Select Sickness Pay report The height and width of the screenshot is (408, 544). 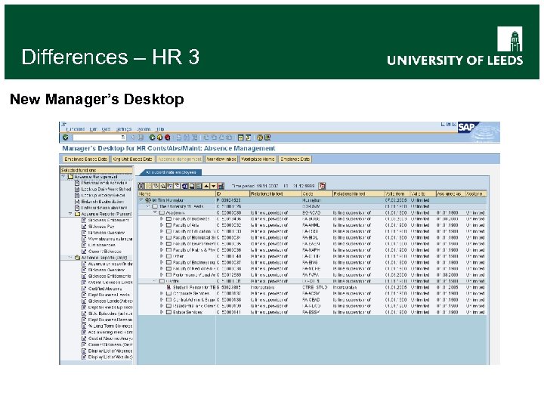[x=101, y=226]
